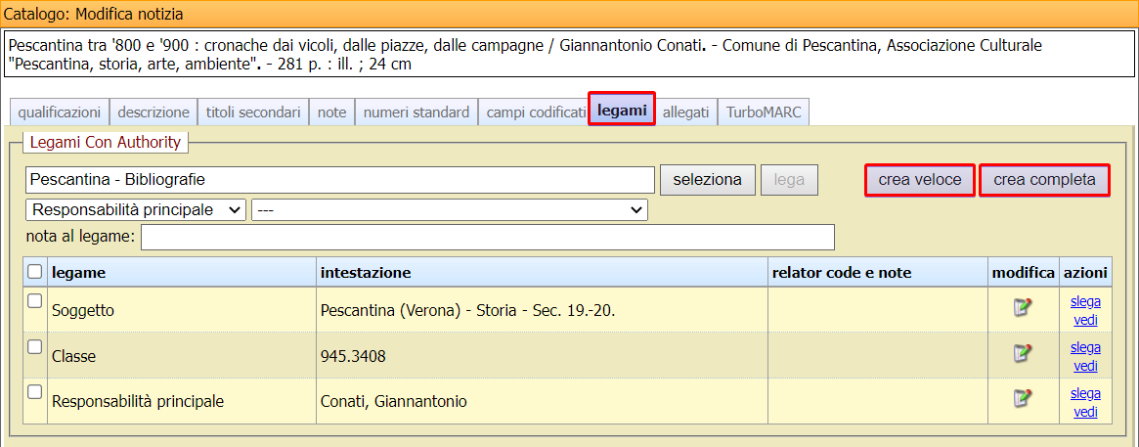This screenshot has width=1139, height=447.
Task: Open the campi codificati tab
Action: point(536,112)
